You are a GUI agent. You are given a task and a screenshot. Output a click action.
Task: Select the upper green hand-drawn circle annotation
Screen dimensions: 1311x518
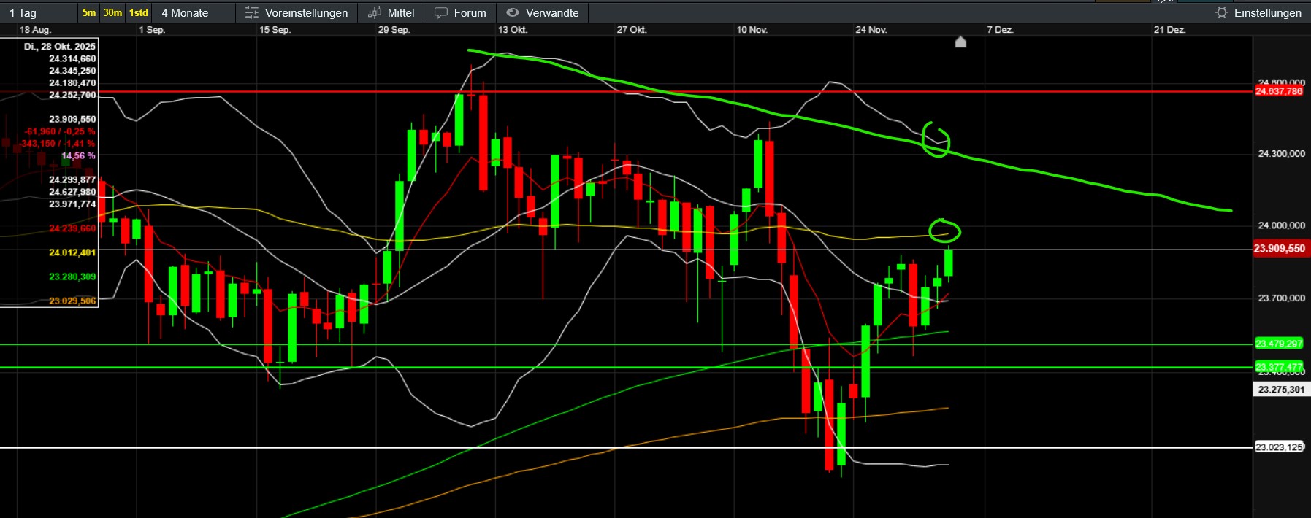pos(936,139)
